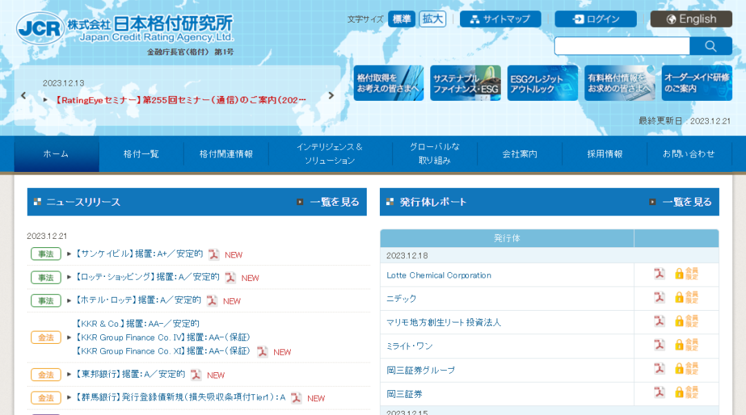The image size is (746, 415).
Task: Click members-only lock for ニデック
Action: point(687,298)
